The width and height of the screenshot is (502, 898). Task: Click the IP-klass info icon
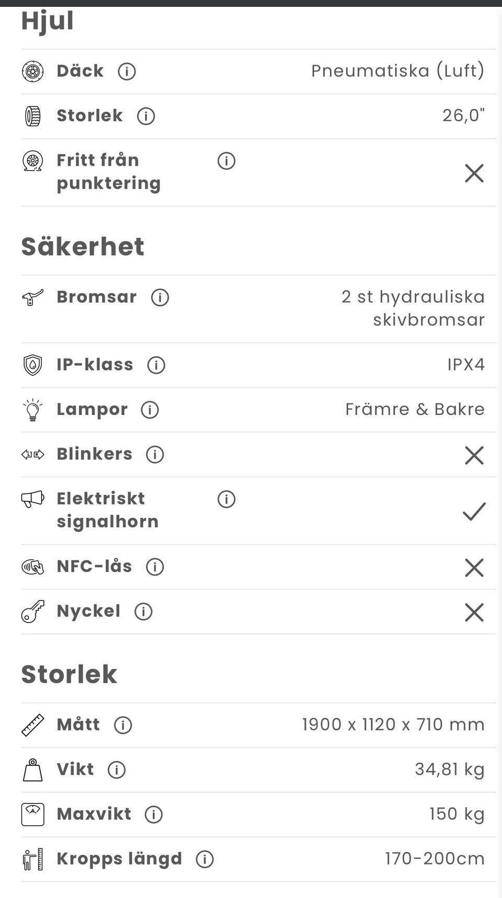(156, 365)
